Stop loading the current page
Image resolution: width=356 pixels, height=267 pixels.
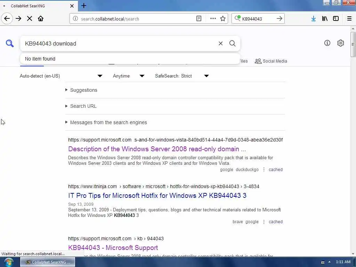click(30, 18)
